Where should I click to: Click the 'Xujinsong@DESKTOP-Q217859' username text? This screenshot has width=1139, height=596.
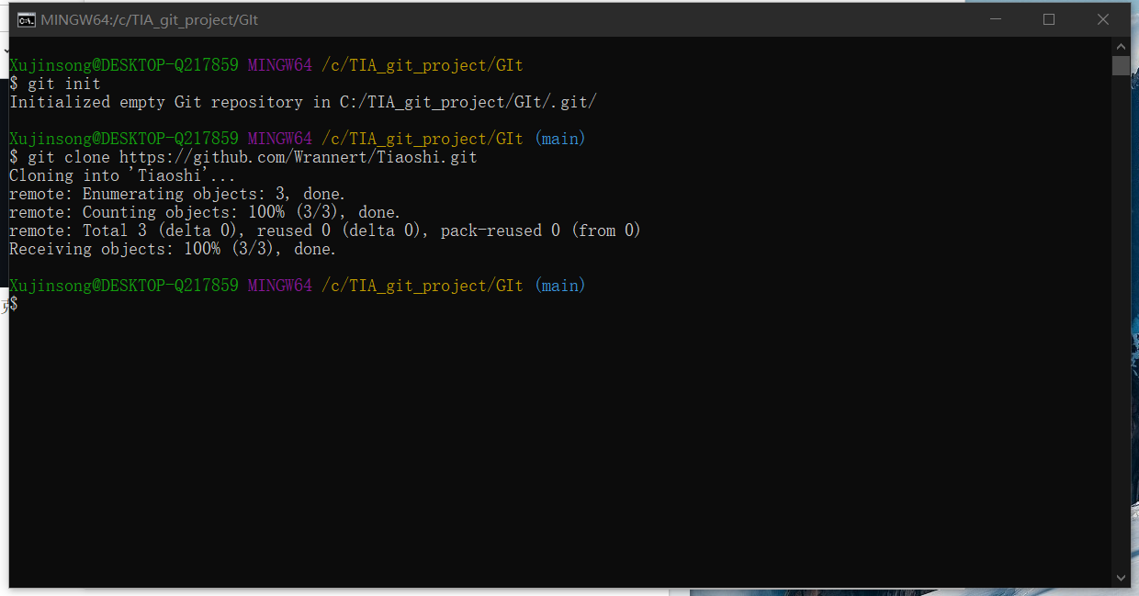click(123, 64)
